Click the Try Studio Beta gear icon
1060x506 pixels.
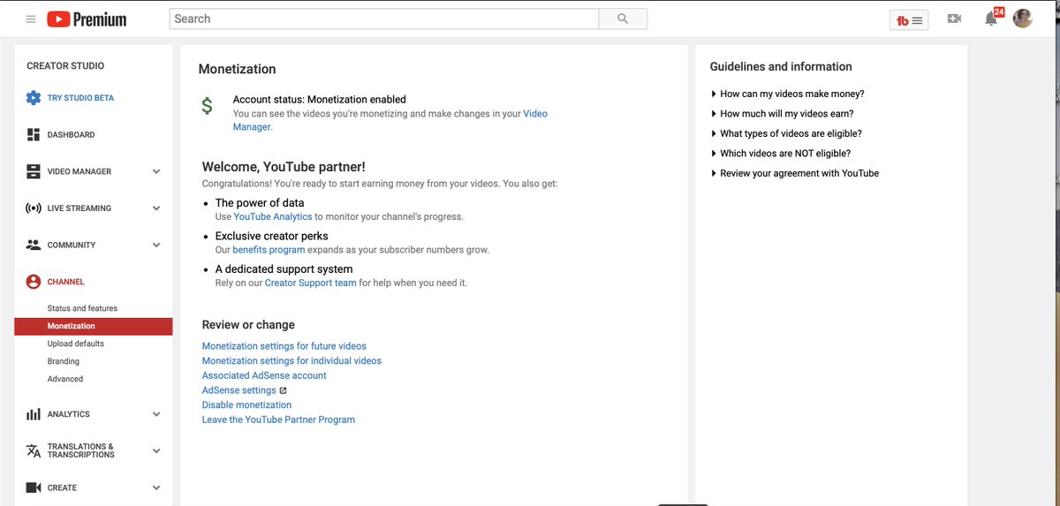[x=34, y=98]
